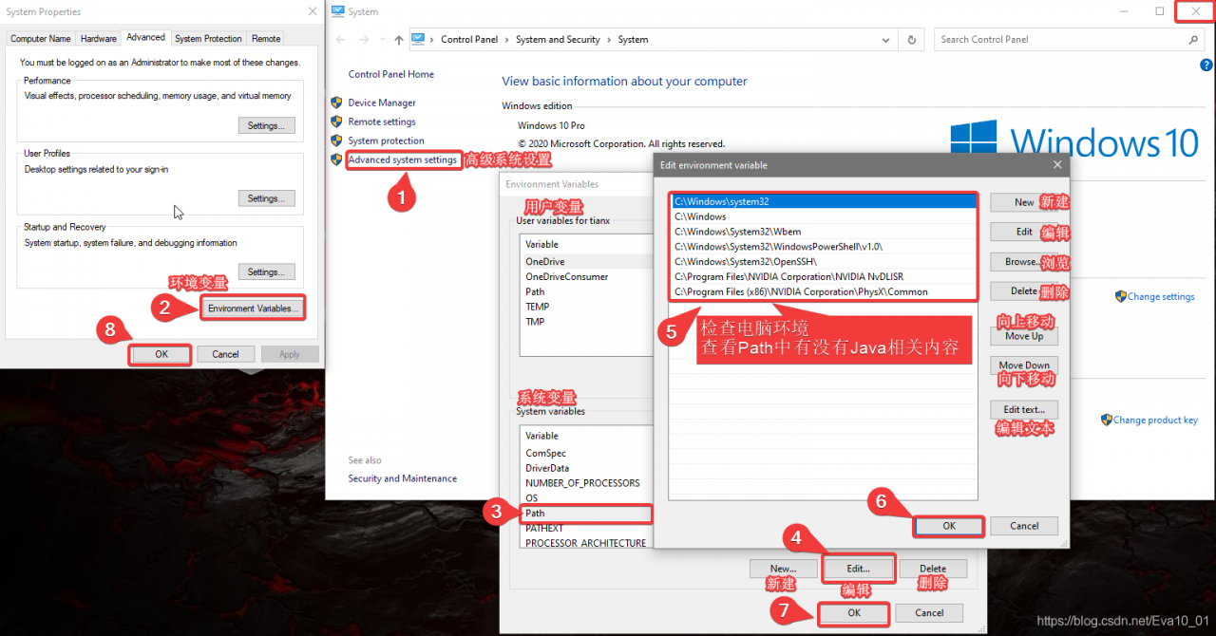
Task: Open the blue help question icon
Action: 1206,65
